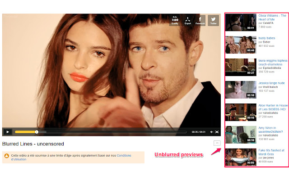Click the Export icon on the video

click(x=188, y=20)
